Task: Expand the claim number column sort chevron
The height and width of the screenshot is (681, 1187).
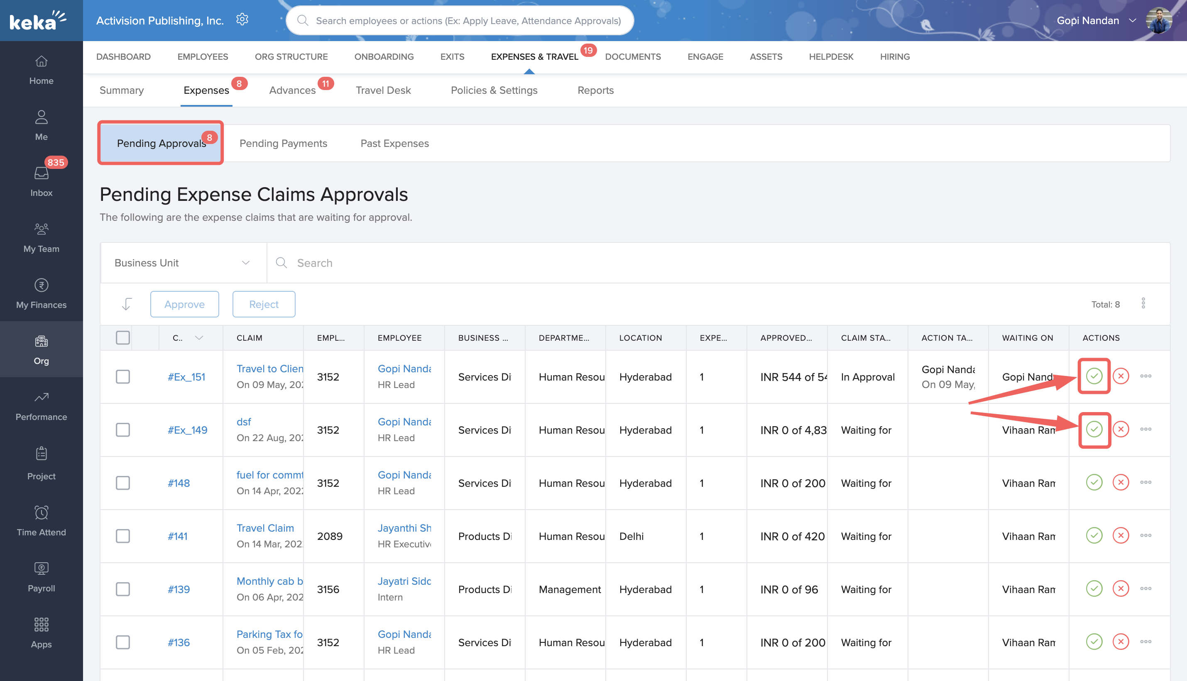Action: click(199, 338)
